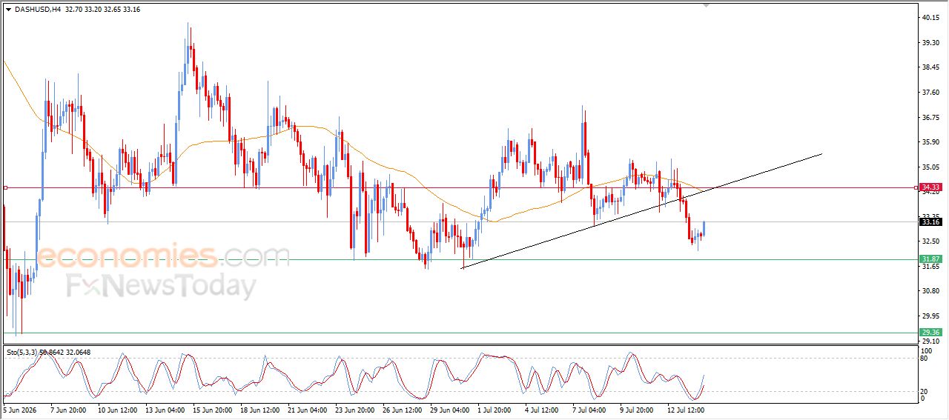Click the gray chart shift triangle marker

pos(706,5)
